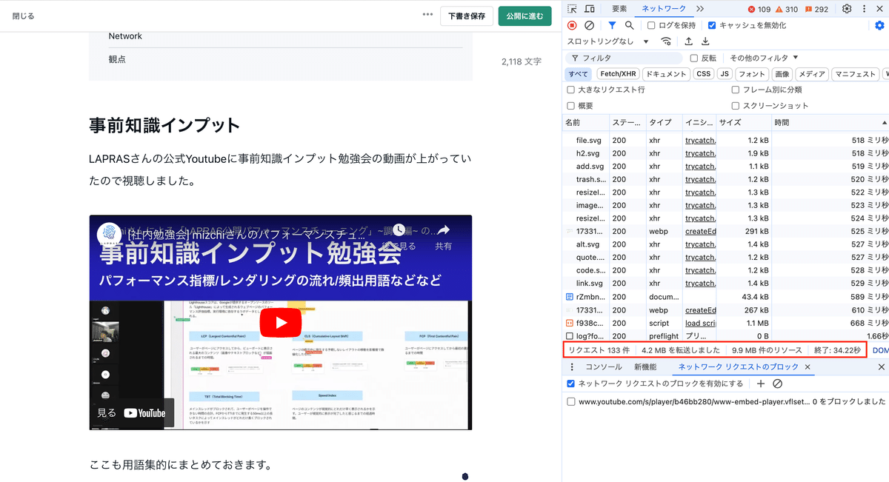Open network panel settings blue gear
Viewport: 889px width, 482px height.
[879, 25]
